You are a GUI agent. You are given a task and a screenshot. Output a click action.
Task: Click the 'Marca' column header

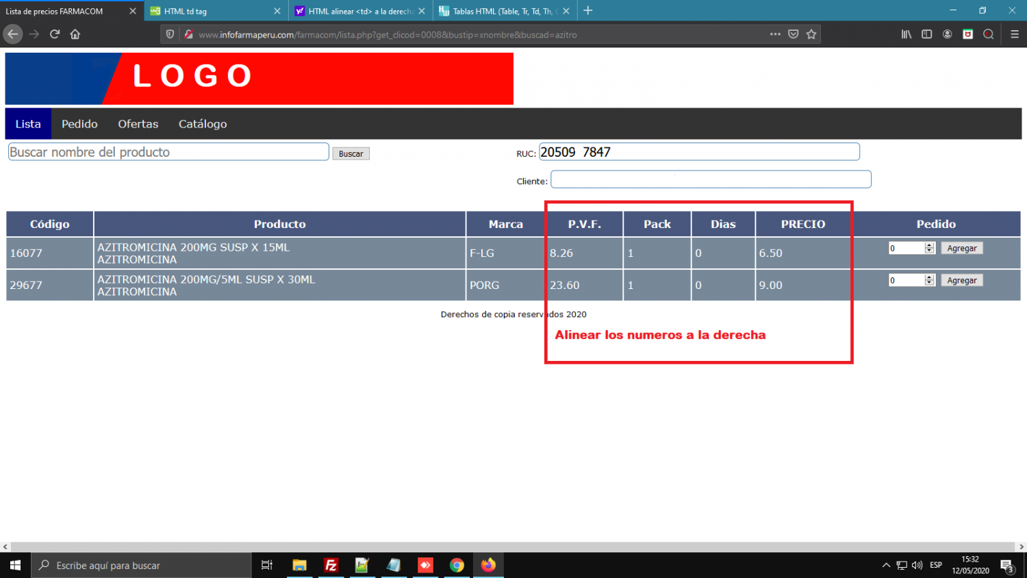click(506, 224)
